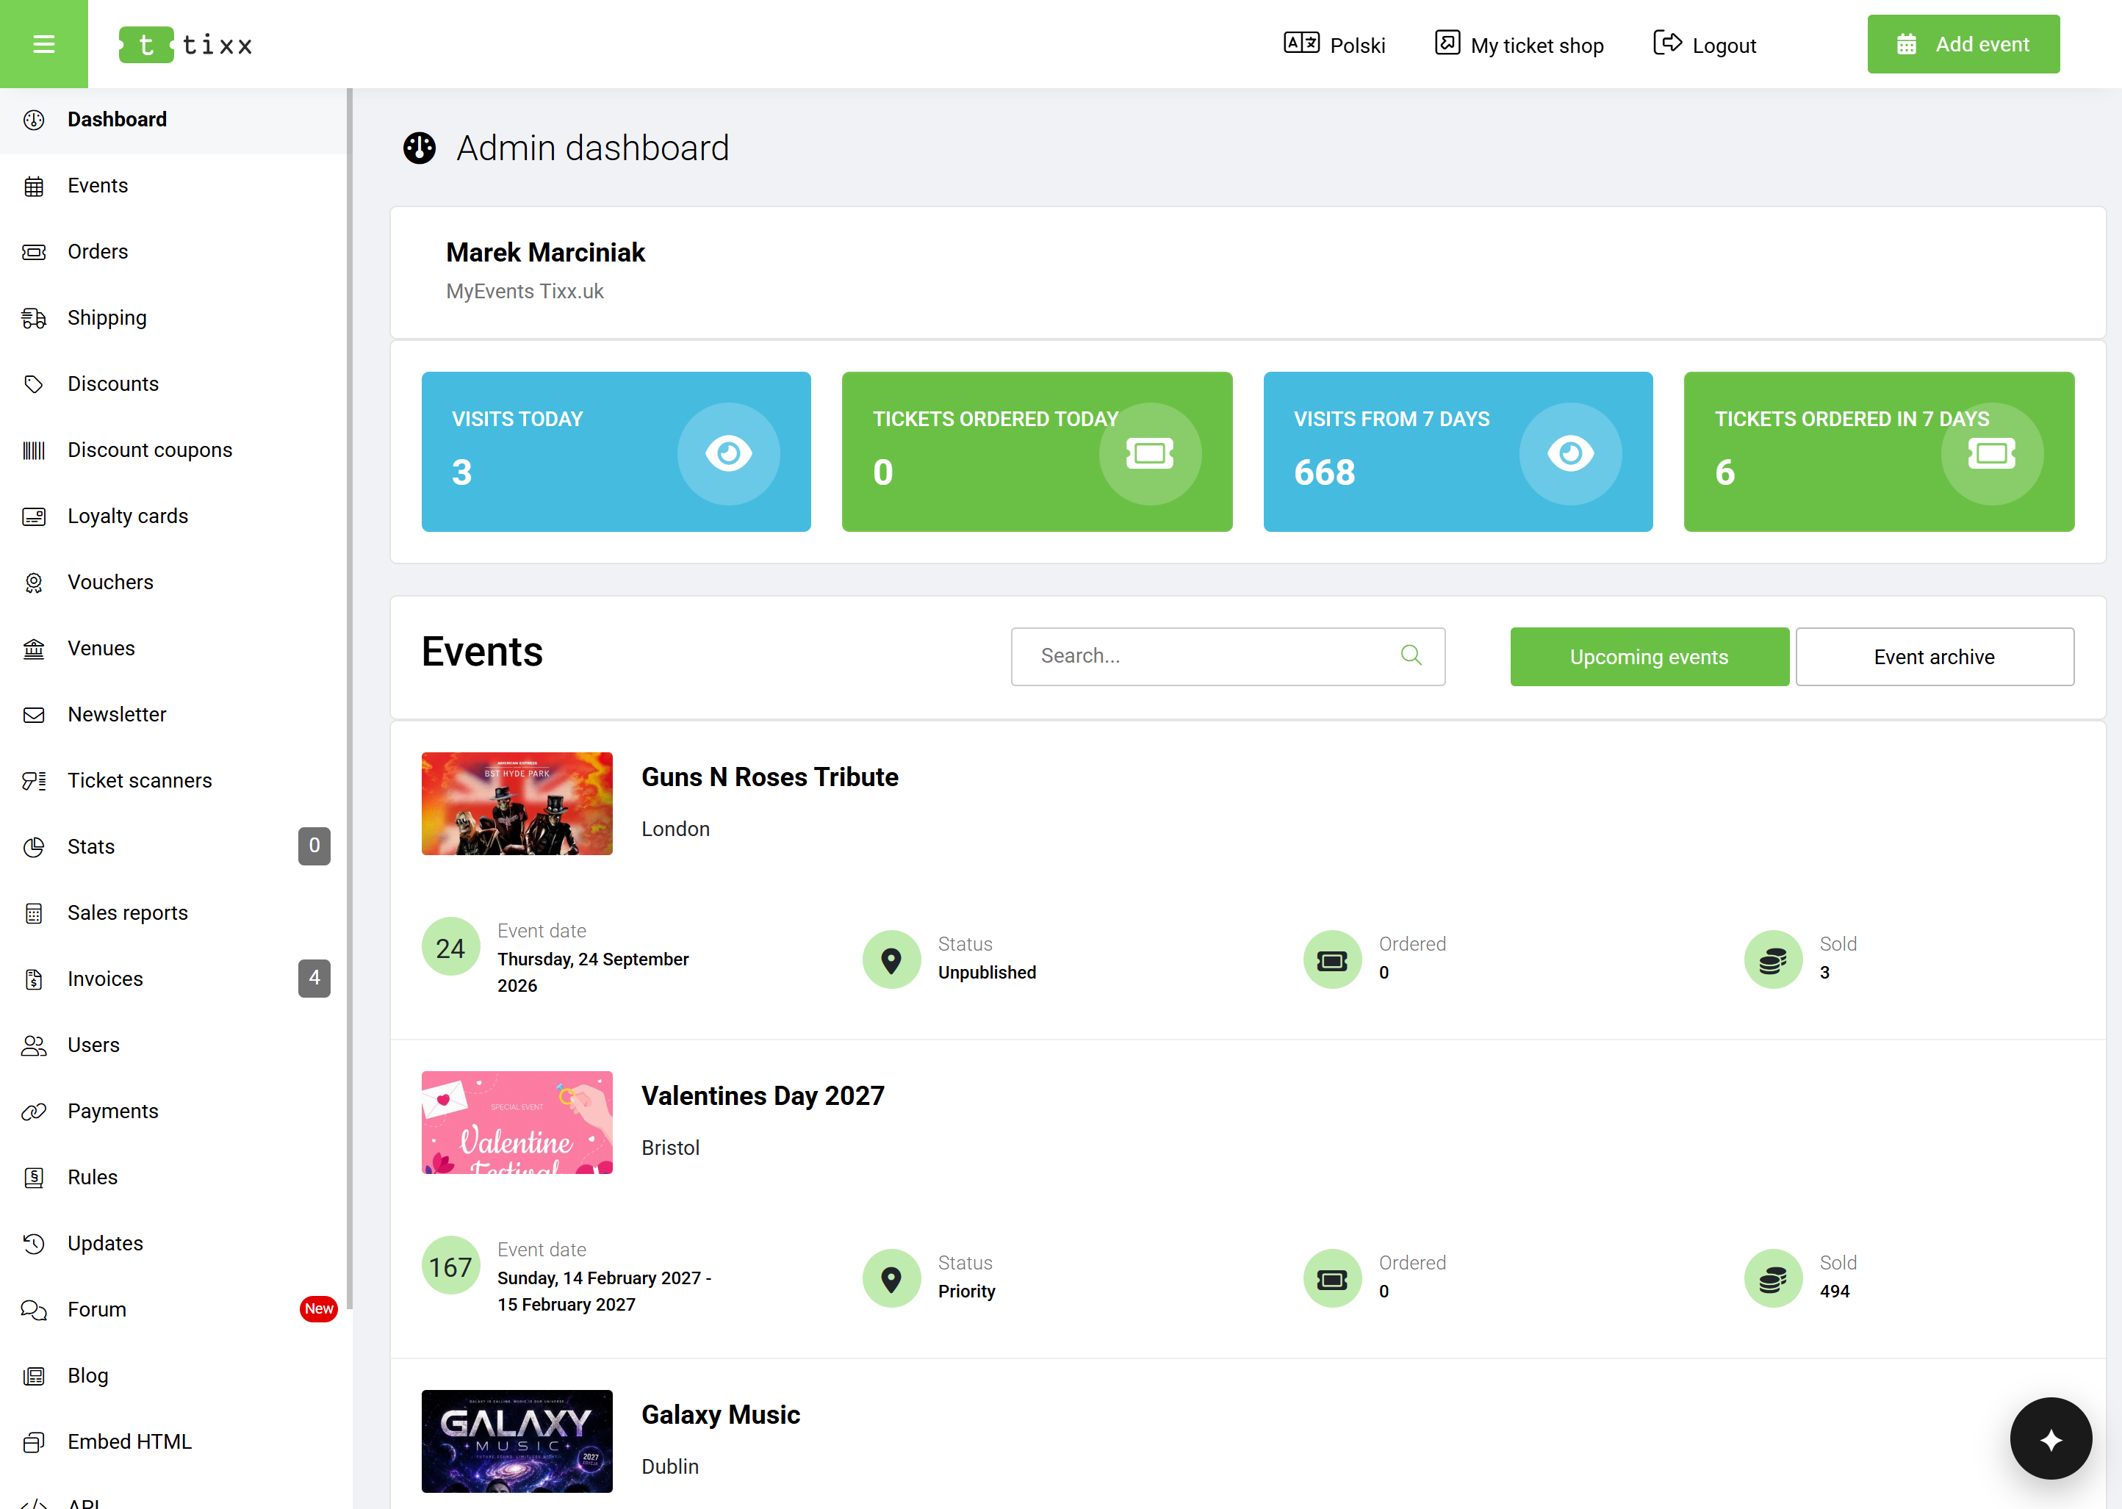This screenshot has width=2122, height=1509.
Task: Click the Unpublished status text
Action: click(x=987, y=972)
